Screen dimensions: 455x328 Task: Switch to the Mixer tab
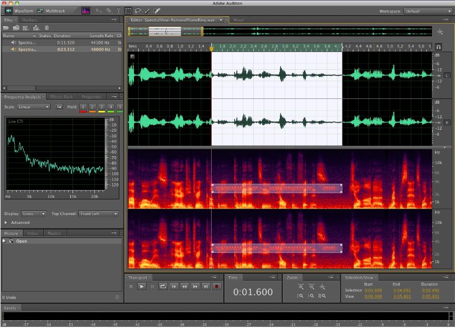click(x=238, y=20)
